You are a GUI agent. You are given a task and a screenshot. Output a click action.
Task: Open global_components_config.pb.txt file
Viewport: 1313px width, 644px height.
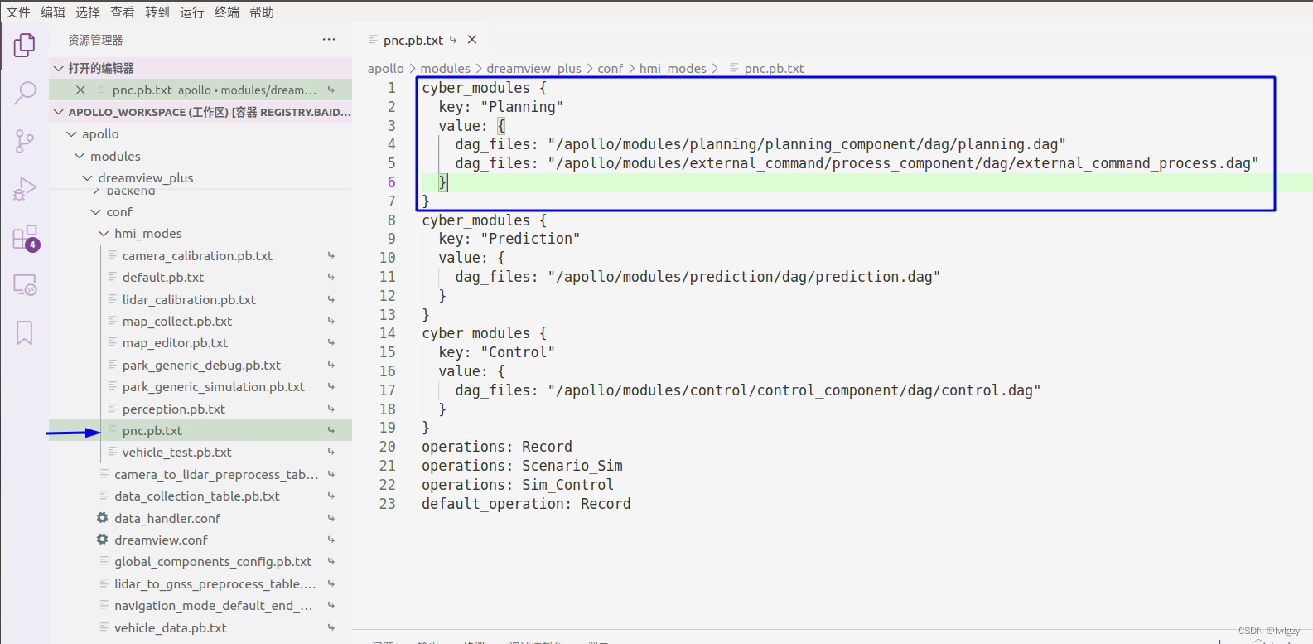point(213,562)
